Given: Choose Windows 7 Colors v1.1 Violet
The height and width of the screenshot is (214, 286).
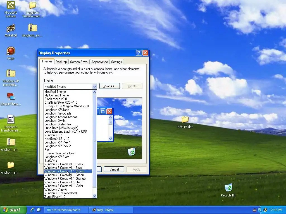Looking at the screenshot, I should 68,186.
